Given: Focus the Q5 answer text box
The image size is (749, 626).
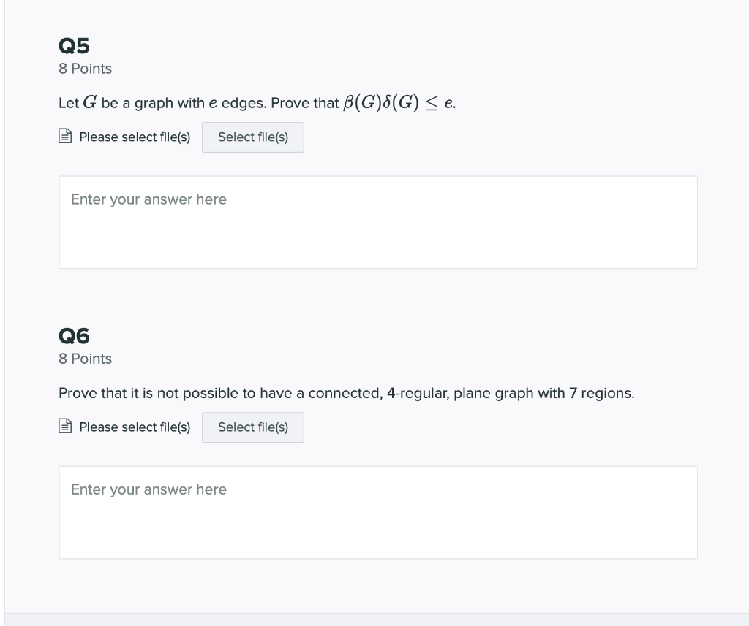Looking at the screenshot, I should (378, 222).
